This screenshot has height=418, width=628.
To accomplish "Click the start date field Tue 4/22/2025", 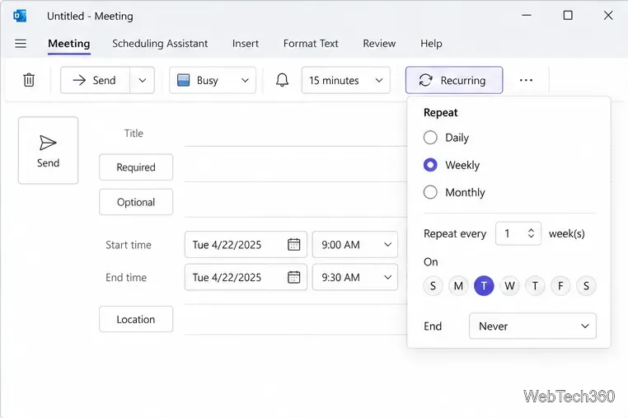I will point(246,245).
